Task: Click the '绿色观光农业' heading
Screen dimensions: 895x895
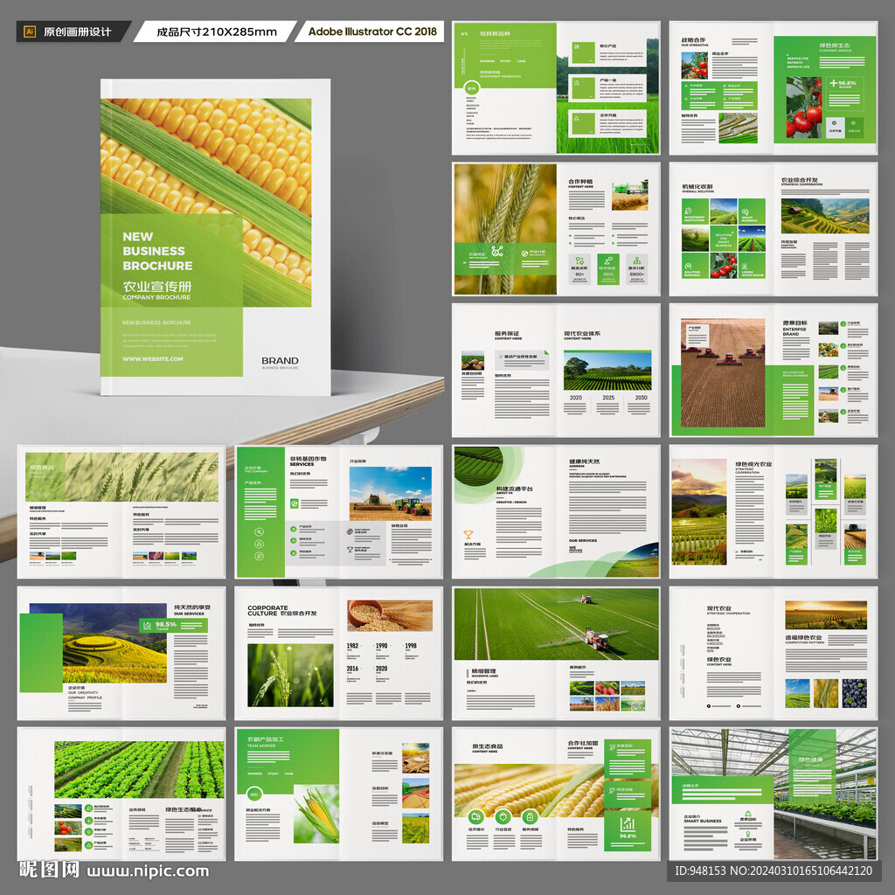Action: pos(753,464)
